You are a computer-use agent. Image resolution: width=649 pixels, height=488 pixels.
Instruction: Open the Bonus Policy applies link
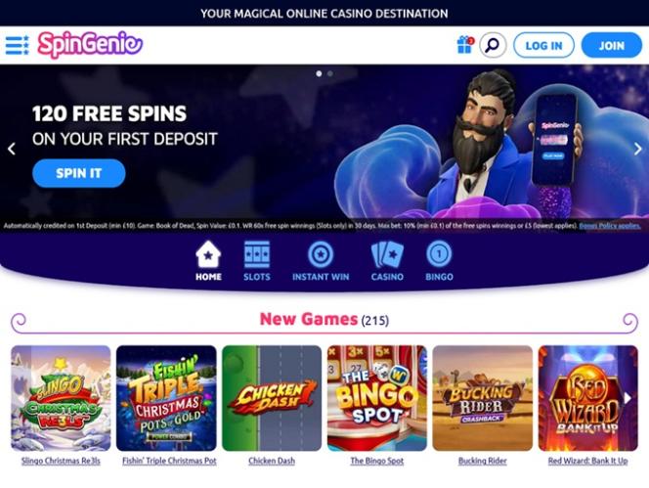coord(610,226)
